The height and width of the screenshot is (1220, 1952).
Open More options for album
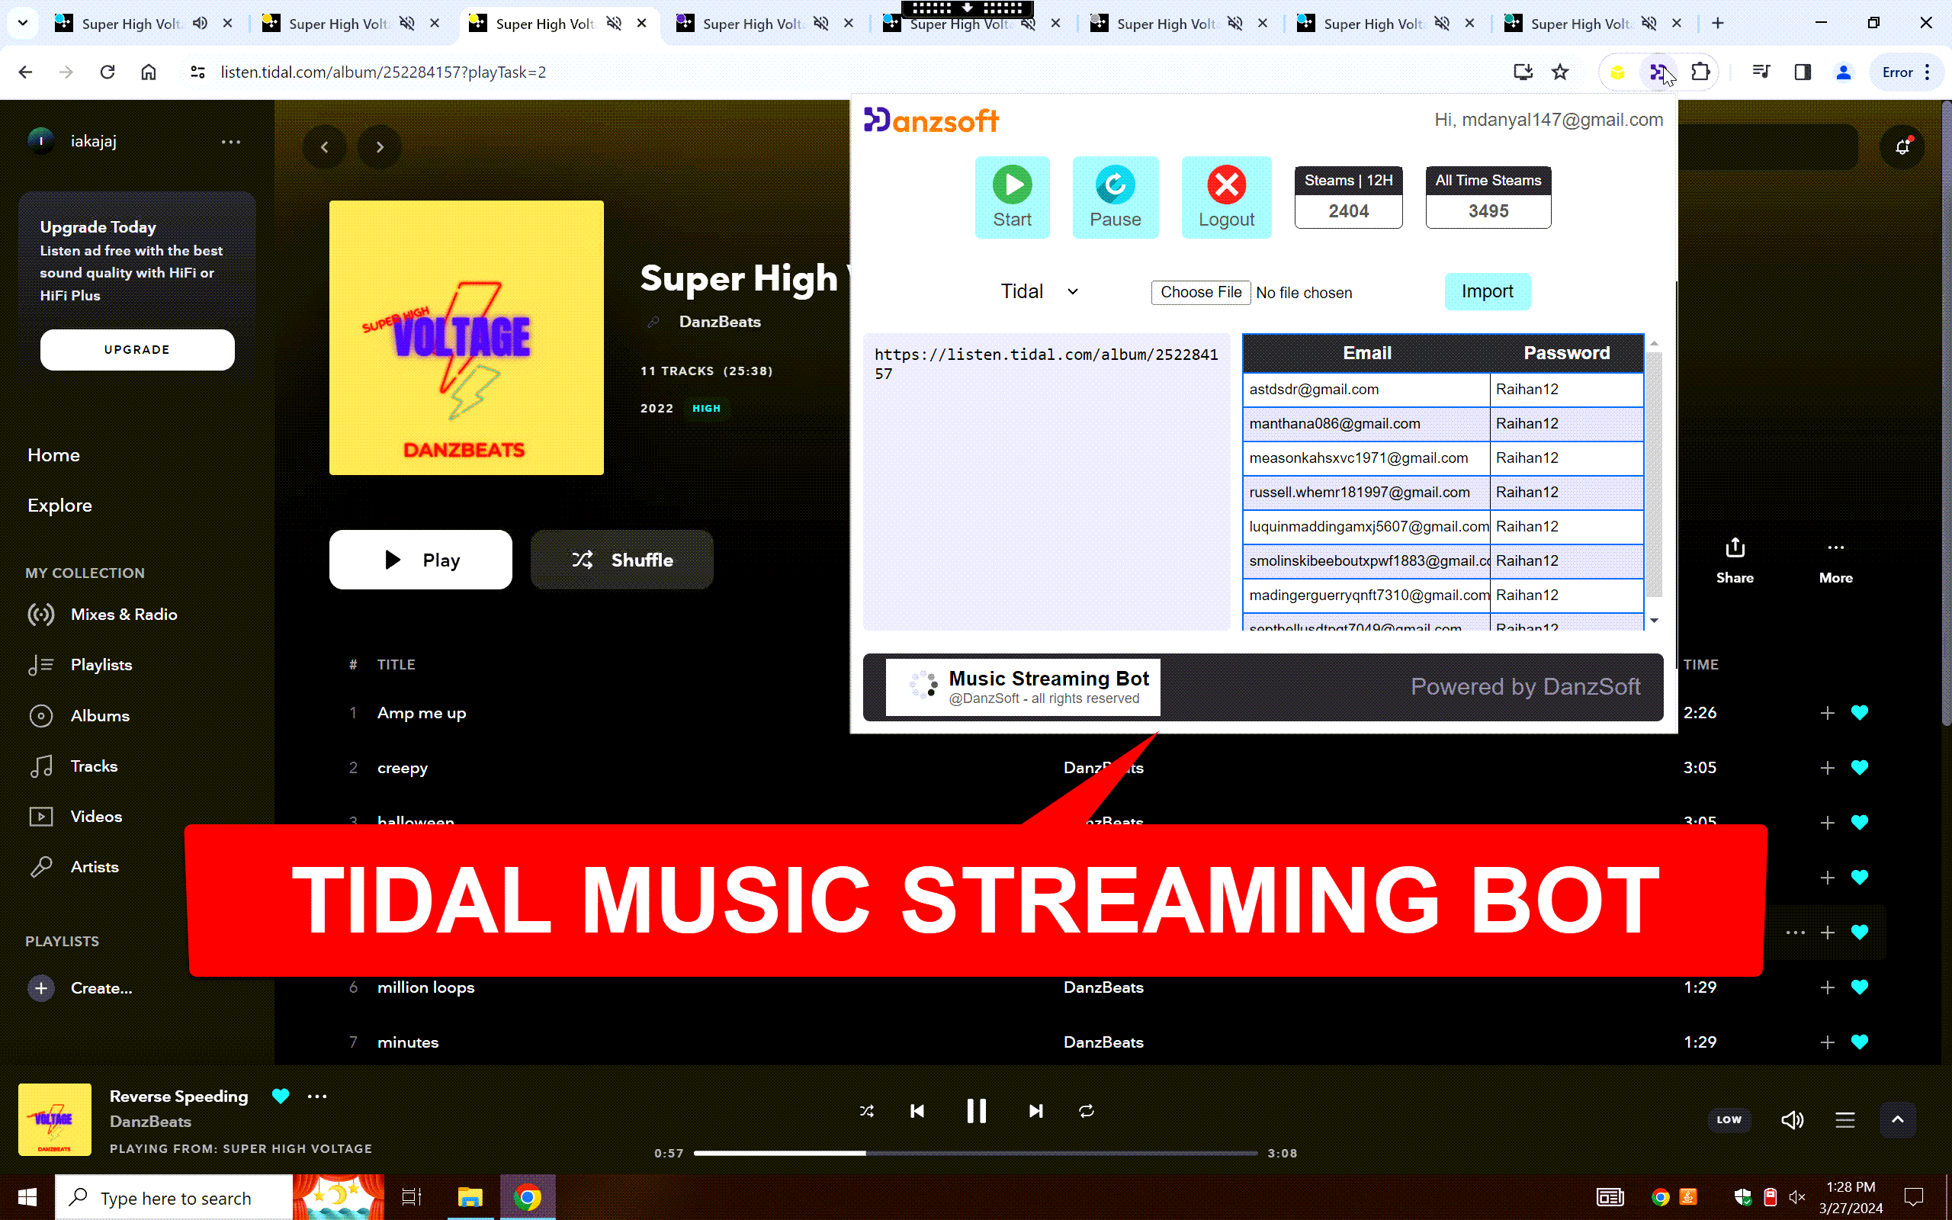point(1836,560)
